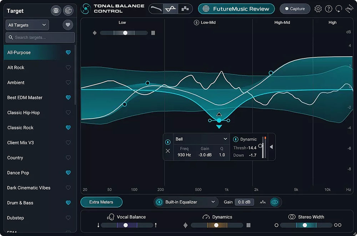Open the All Targets dropdown
The width and height of the screenshot is (357, 236).
pos(27,25)
